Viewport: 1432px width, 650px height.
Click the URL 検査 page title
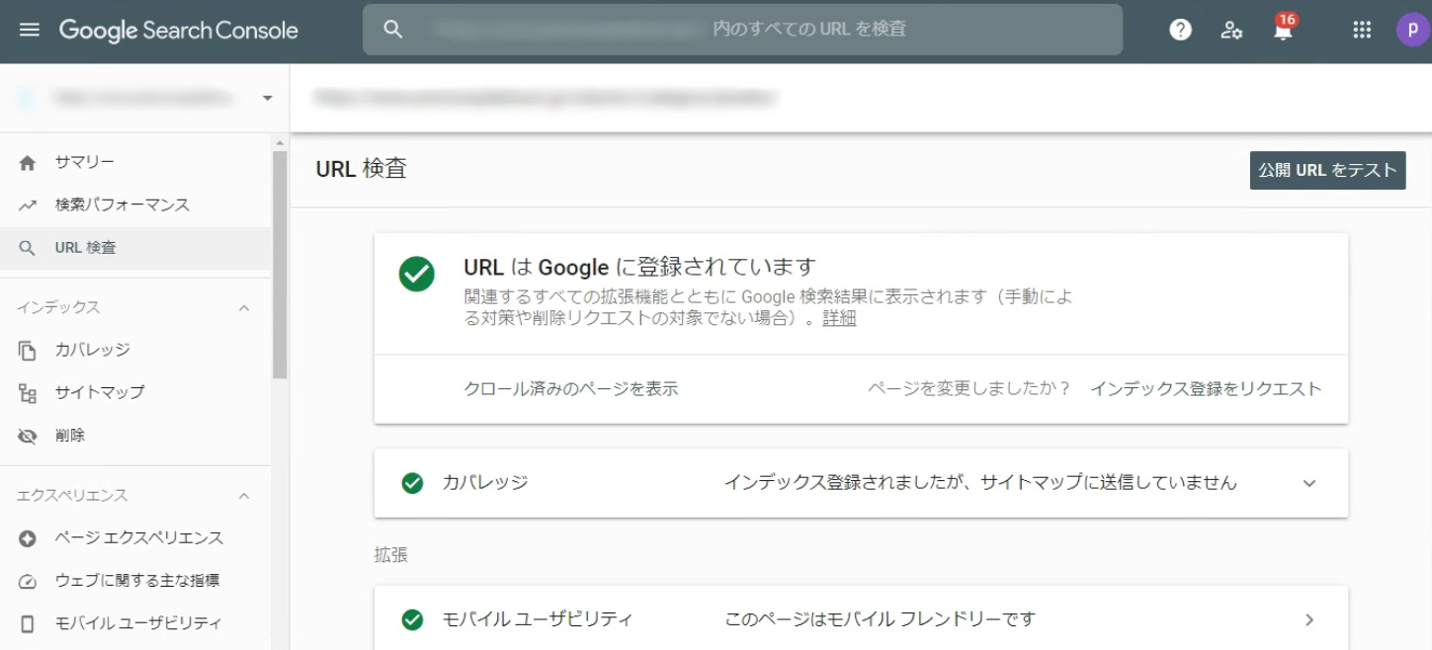click(x=362, y=169)
